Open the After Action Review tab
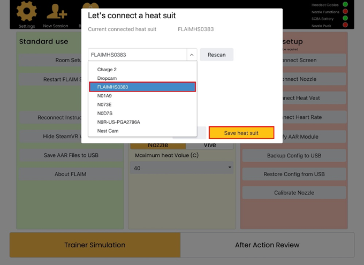Image resolution: width=364 pixels, height=265 pixels. 267,245
